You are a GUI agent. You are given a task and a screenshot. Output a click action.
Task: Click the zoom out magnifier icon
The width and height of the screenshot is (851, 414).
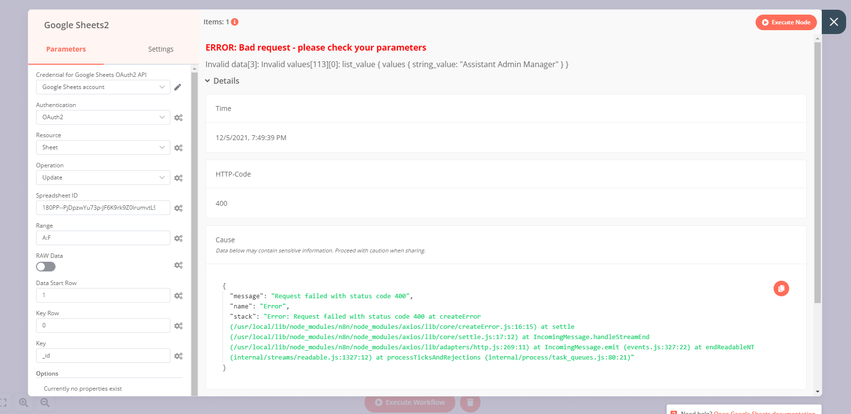(x=45, y=402)
